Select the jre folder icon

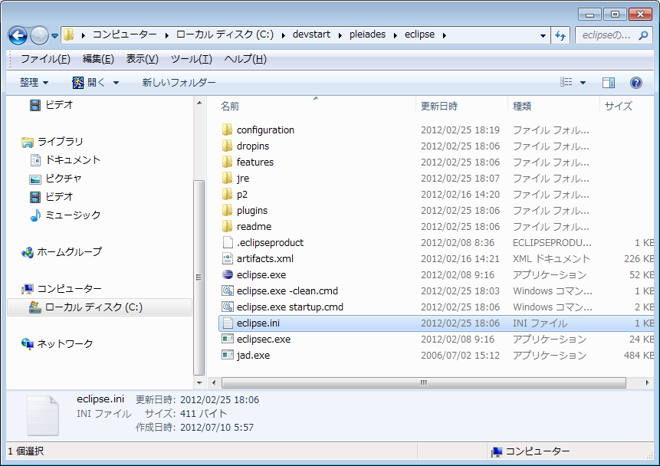pos(228,178)
